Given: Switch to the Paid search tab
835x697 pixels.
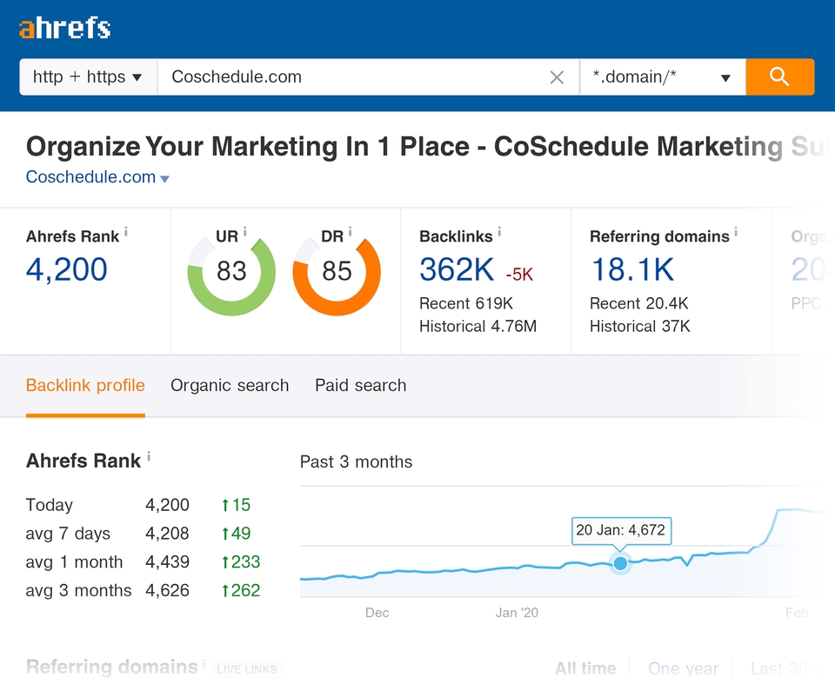Looking at the screenshot, I should [360, 385].
